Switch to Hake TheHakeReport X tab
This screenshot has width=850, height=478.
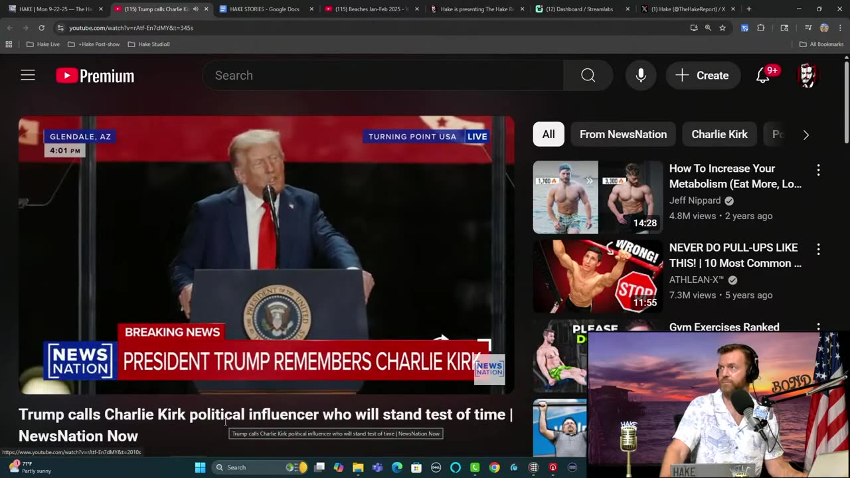688,9
